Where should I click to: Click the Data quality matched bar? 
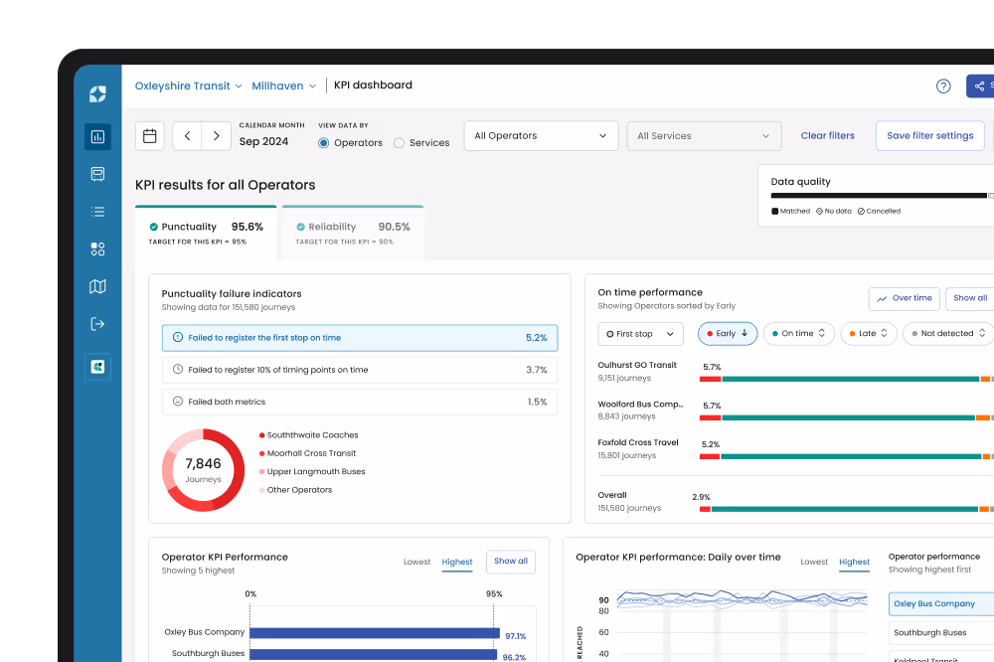[879, 195]
